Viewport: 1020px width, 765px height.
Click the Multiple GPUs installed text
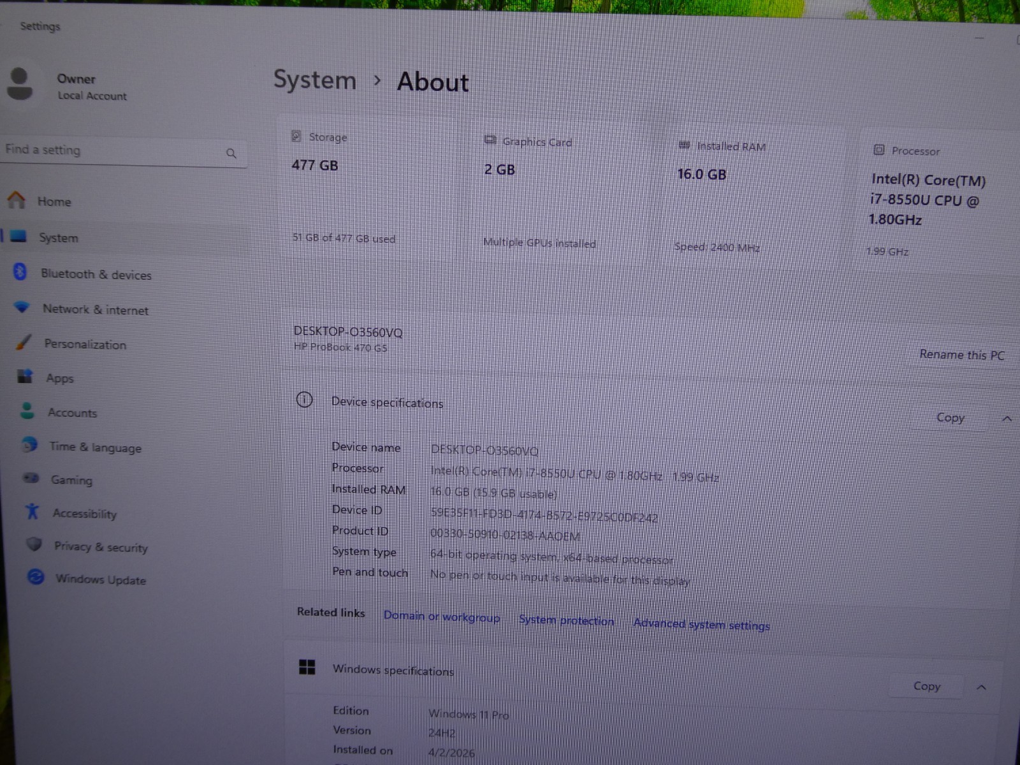[539, 242]
